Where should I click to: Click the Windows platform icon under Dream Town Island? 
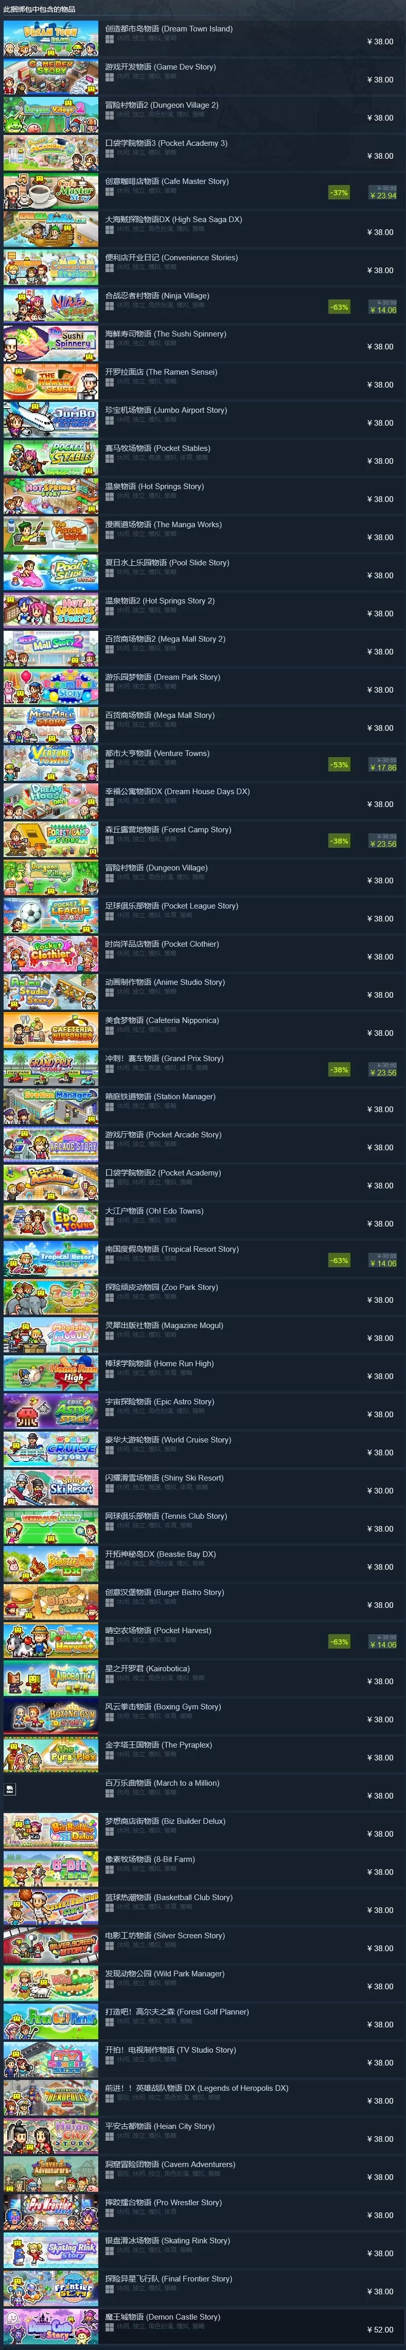(x=109, y=38)
